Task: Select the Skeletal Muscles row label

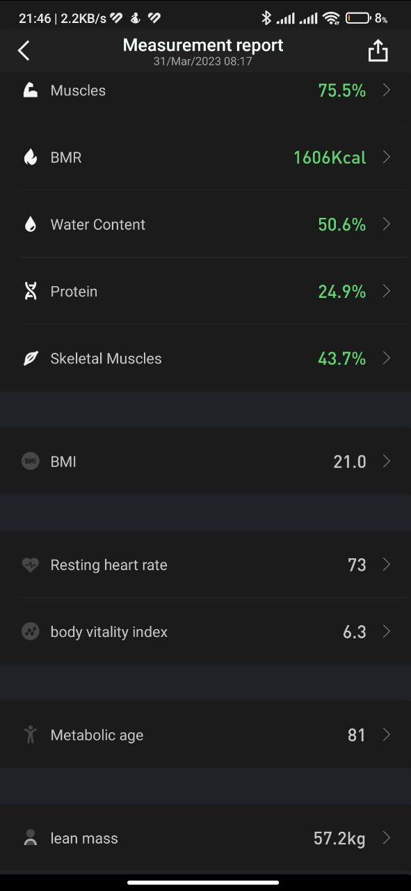Action: (106, 358)
